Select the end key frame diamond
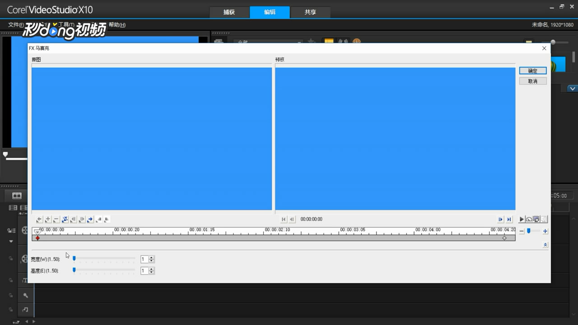The width and height of the screenshot is (578, 325). [x=504, y=238]
